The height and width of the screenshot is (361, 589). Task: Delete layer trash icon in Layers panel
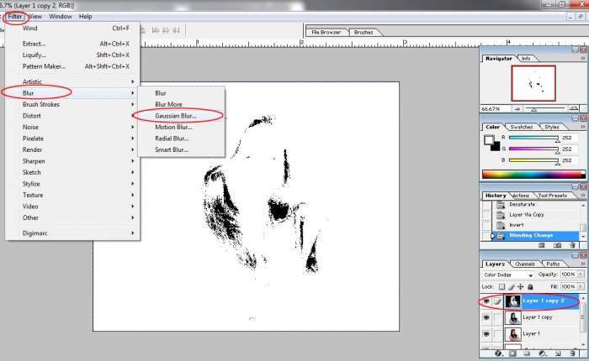572,353
